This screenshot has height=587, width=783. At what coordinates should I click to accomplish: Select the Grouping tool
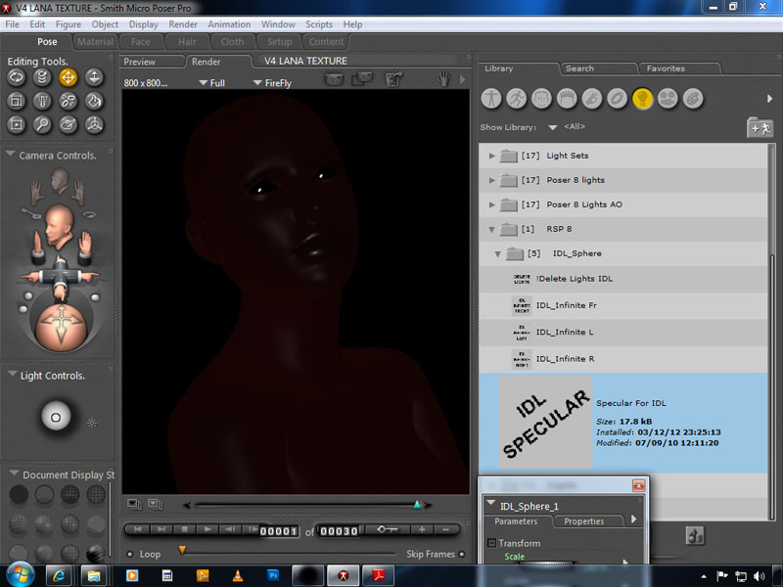point(17,125)
